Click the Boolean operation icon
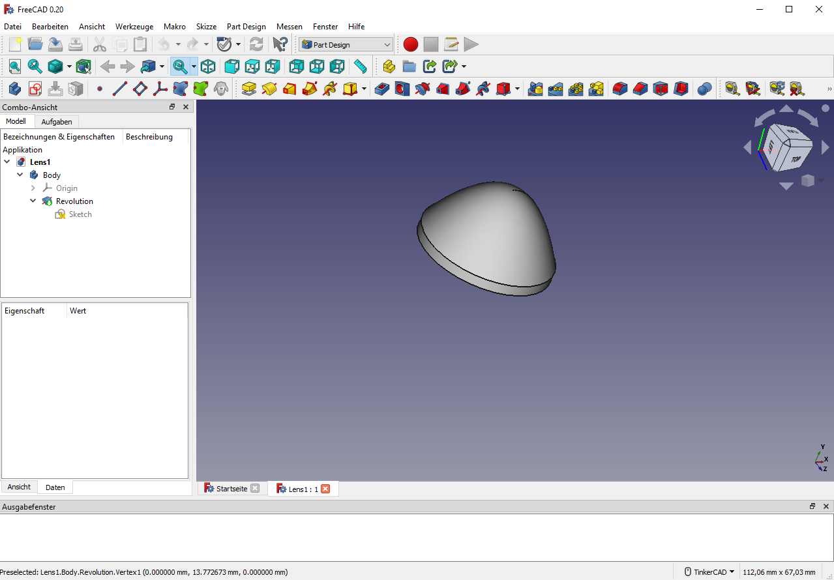Viewport: 834px width, 580px height. click(704, 89)
